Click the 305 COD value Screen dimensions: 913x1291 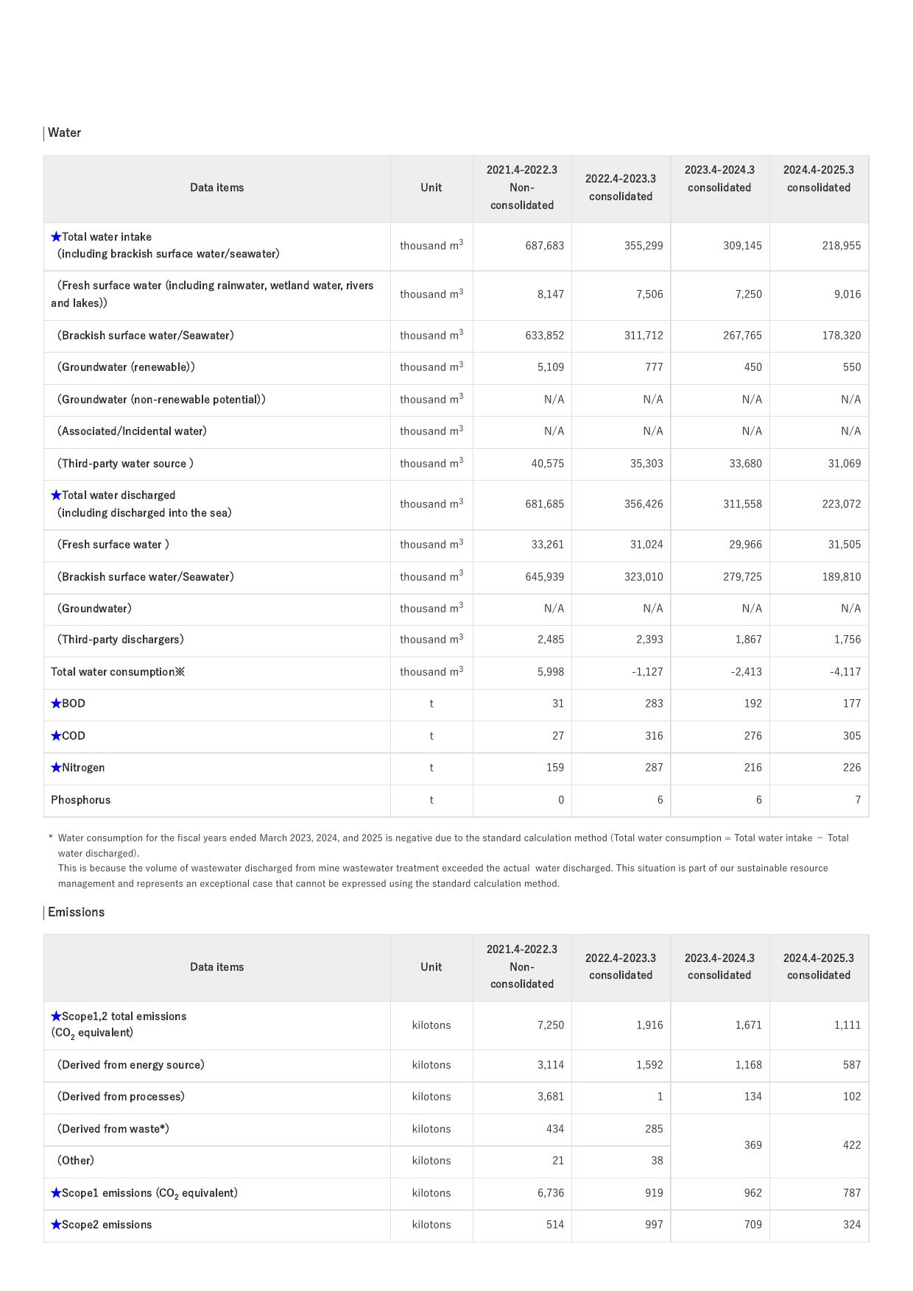[852, 736]
